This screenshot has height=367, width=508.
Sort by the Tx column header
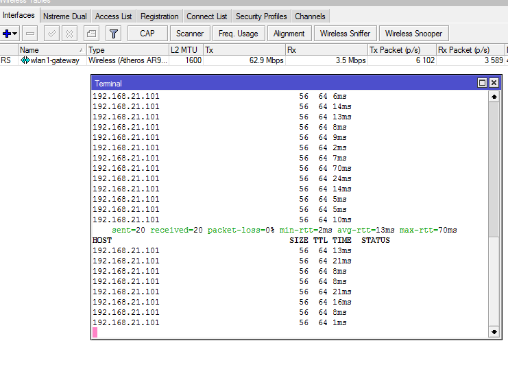[244, 50]
